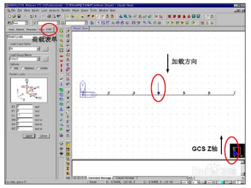The image size is (251, 188).
Task: Click the Open file folder icon
Action: pos(14,16)
